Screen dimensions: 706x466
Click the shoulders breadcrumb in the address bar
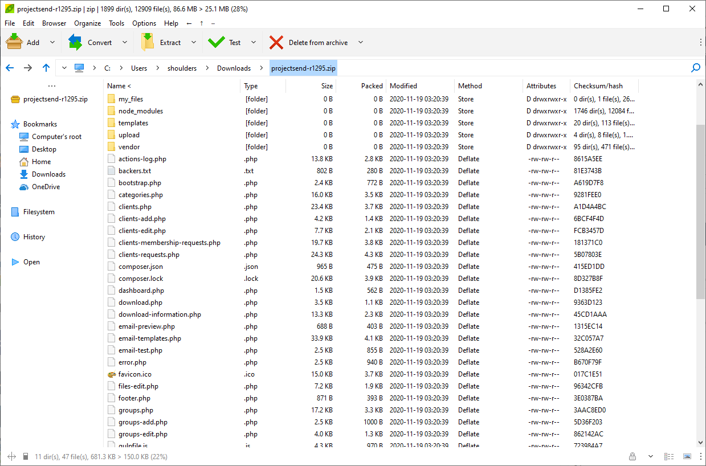182,67
